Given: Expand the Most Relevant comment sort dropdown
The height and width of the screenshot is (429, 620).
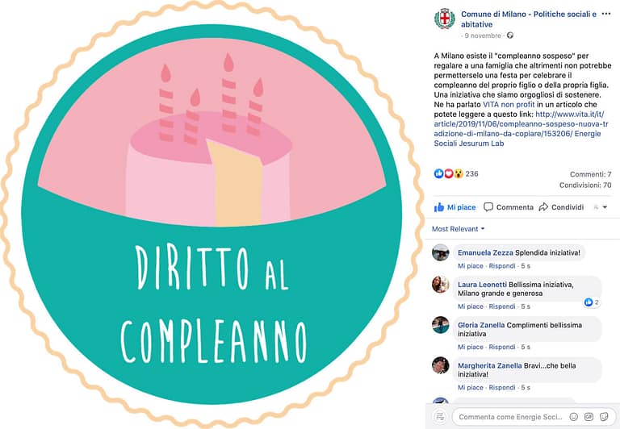Looking at the screenshot, I should pos(458,229).
